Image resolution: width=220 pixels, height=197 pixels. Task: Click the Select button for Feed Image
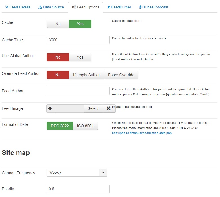[93, 108]
